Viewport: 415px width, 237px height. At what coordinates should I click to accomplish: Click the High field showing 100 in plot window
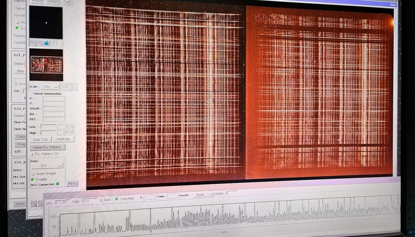[90, 201]
